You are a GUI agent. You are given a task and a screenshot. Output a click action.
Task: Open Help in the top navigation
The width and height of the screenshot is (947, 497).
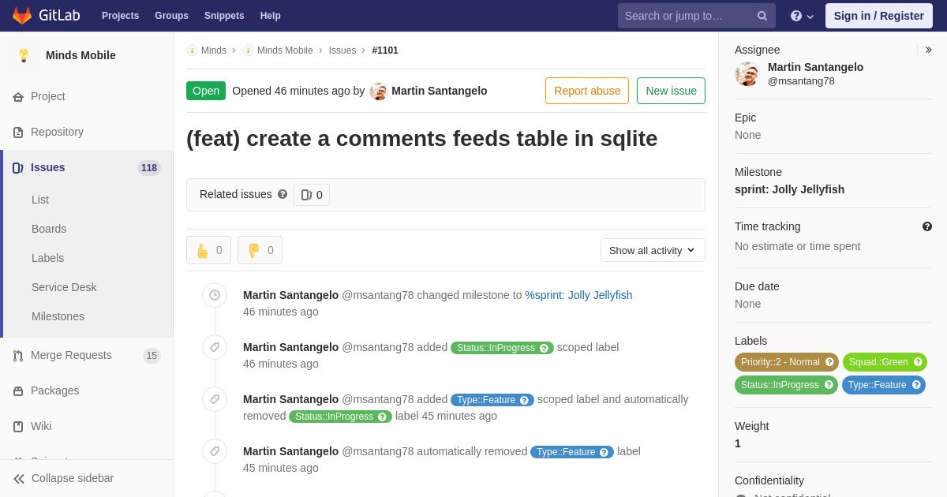coord(271,16)
